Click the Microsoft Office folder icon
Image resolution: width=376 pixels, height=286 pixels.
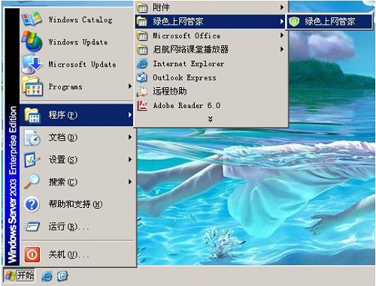click(142, 35)
